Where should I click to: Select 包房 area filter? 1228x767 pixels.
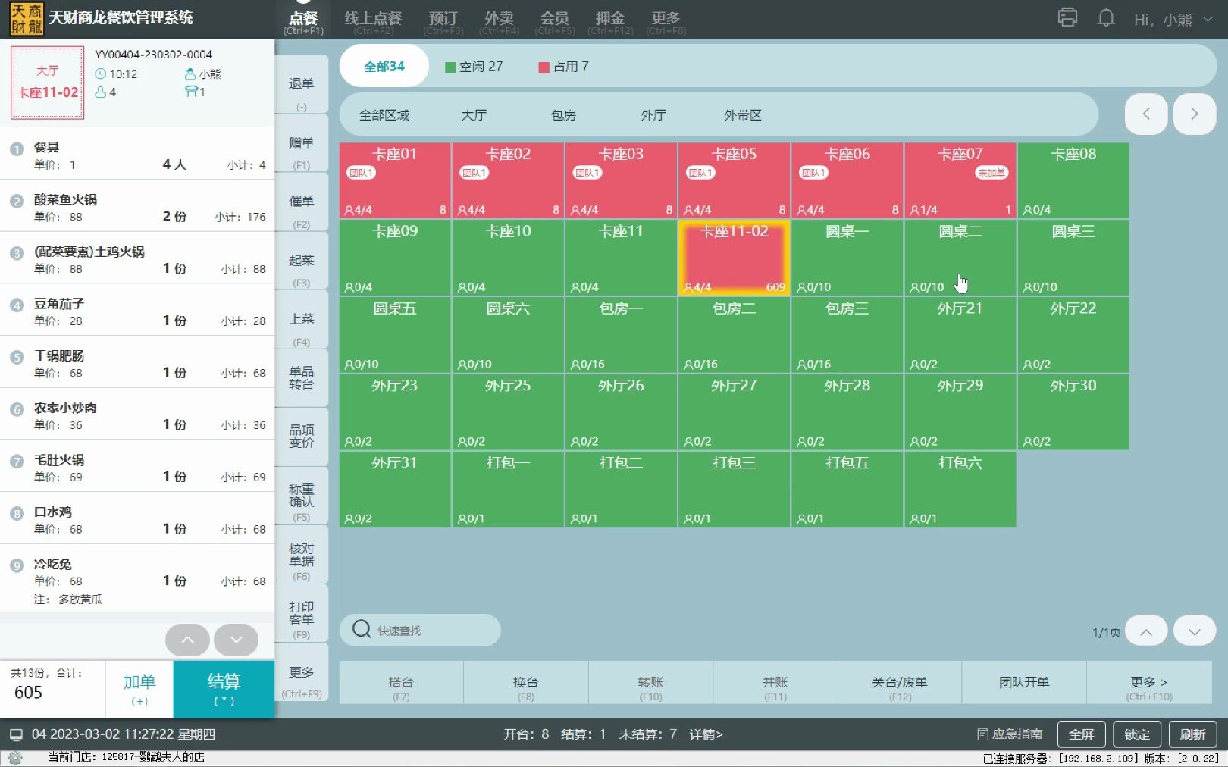pos(563,115)
